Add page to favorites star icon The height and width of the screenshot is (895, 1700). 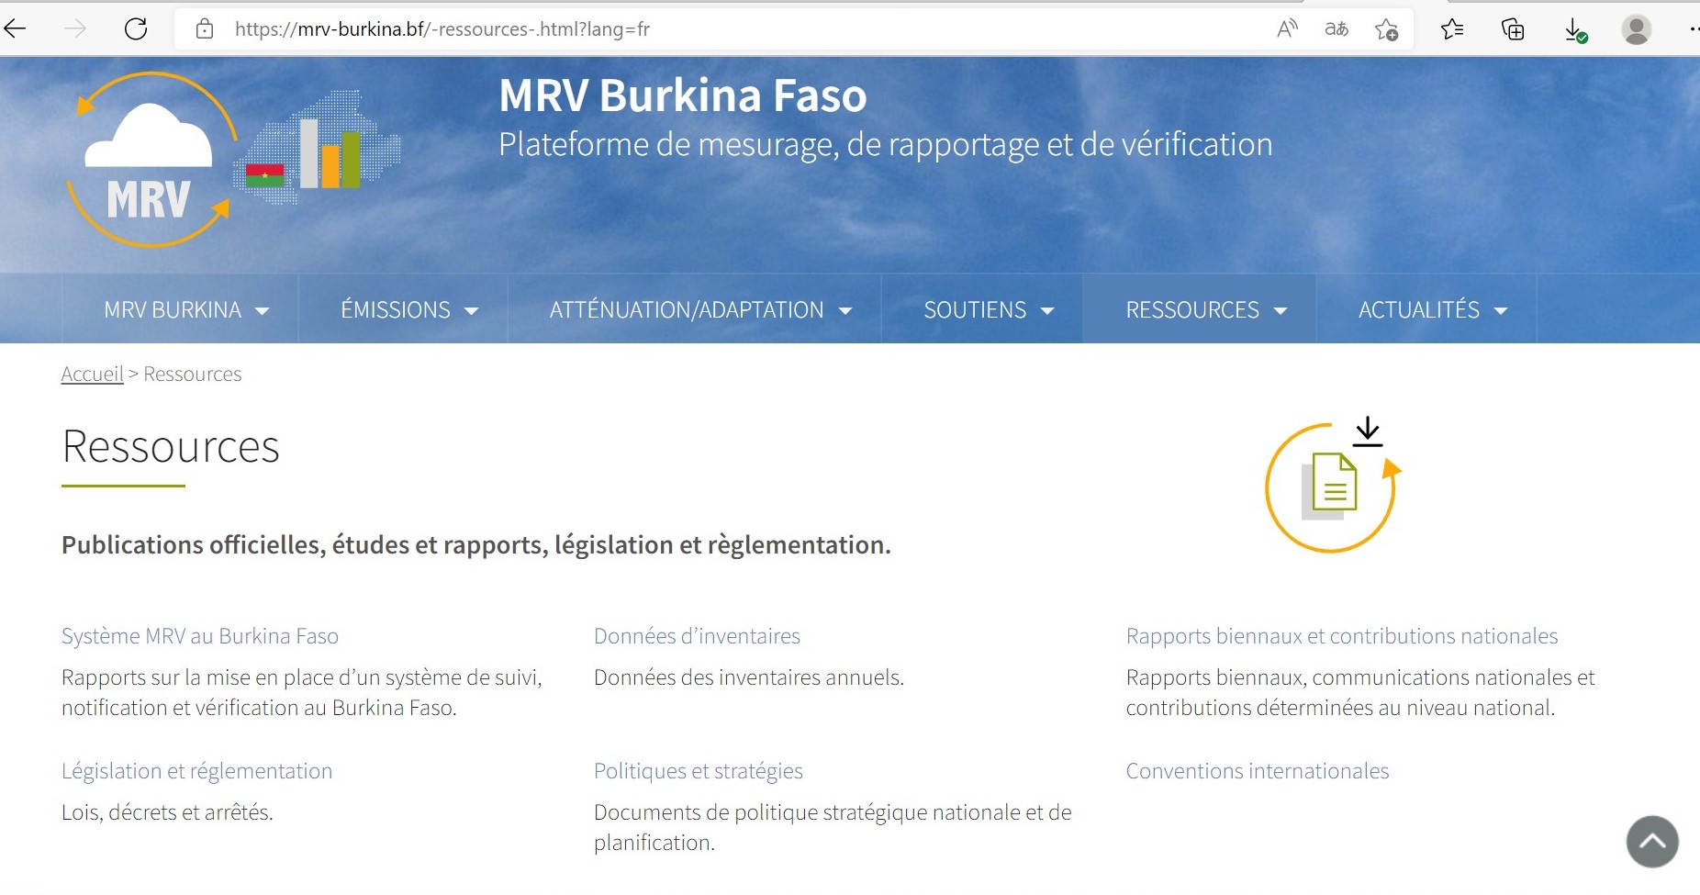(1386, 29)
